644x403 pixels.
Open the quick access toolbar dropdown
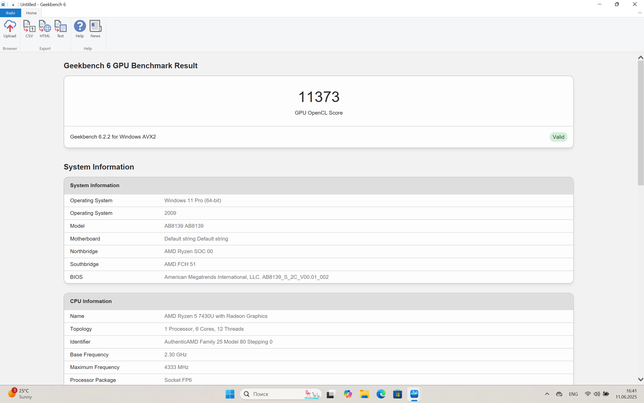tap(13, 5)
